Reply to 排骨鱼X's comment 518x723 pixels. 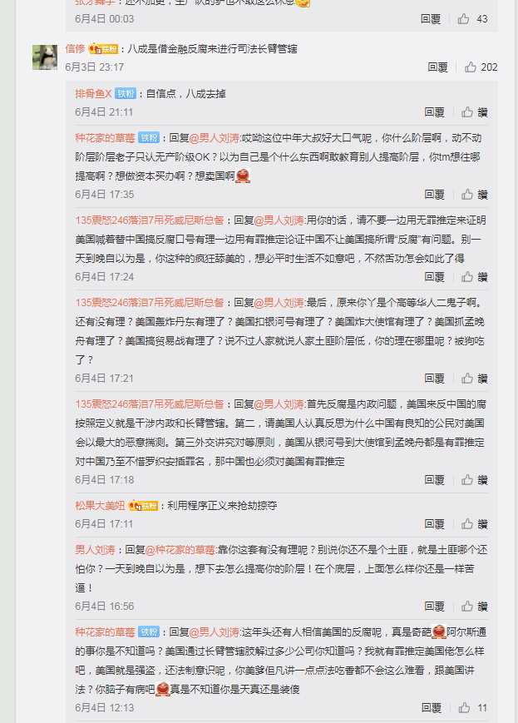(435, 112)
